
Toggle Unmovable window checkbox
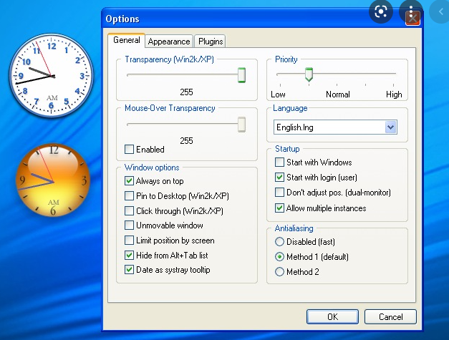click(x=129, y=225)
